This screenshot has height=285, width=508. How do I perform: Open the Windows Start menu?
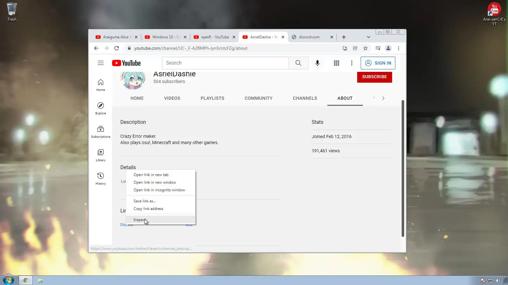(9, 280)
